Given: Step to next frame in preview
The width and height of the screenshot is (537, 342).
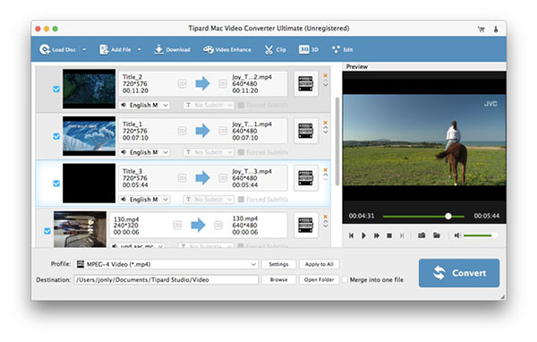Looking at the screenshot, I should [402, 235].
